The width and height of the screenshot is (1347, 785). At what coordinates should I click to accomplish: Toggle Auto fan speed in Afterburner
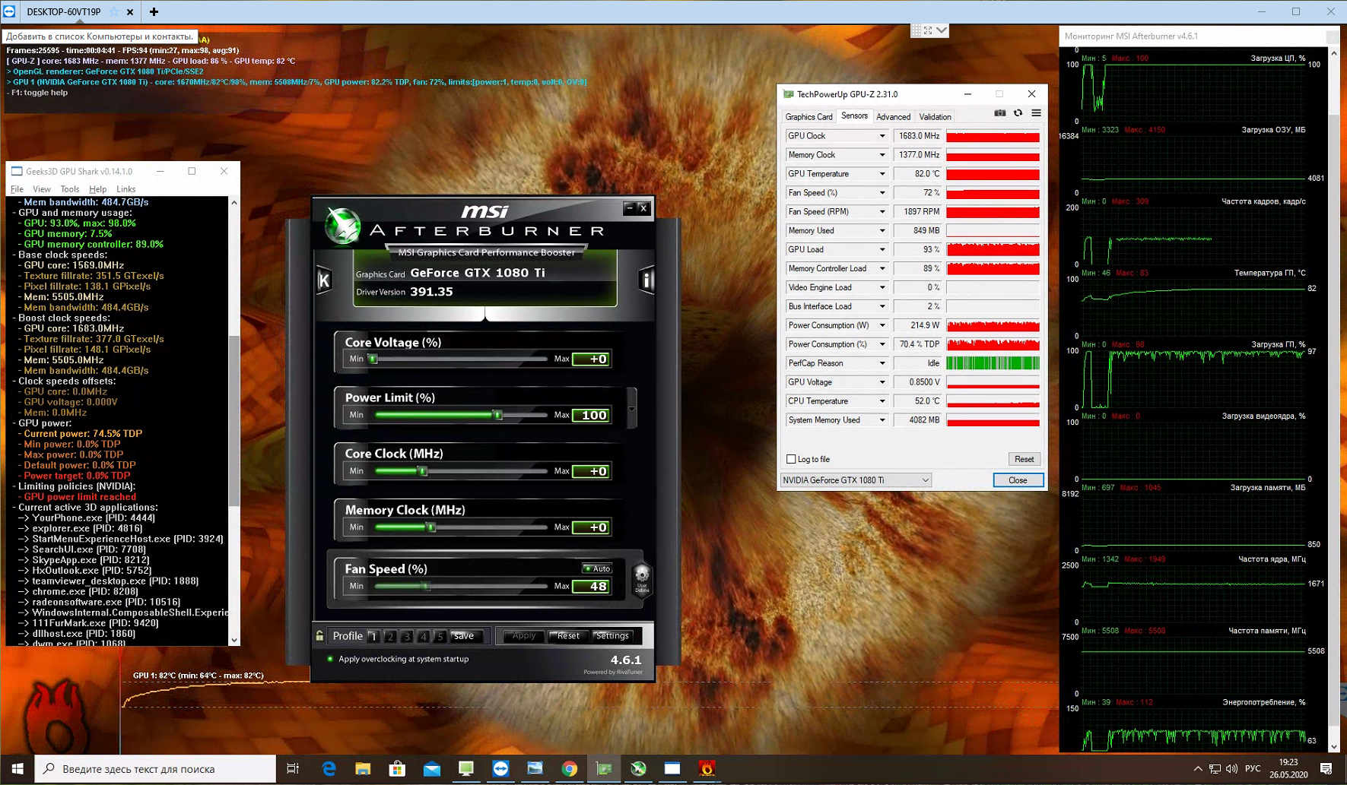[x=597, y=568]
